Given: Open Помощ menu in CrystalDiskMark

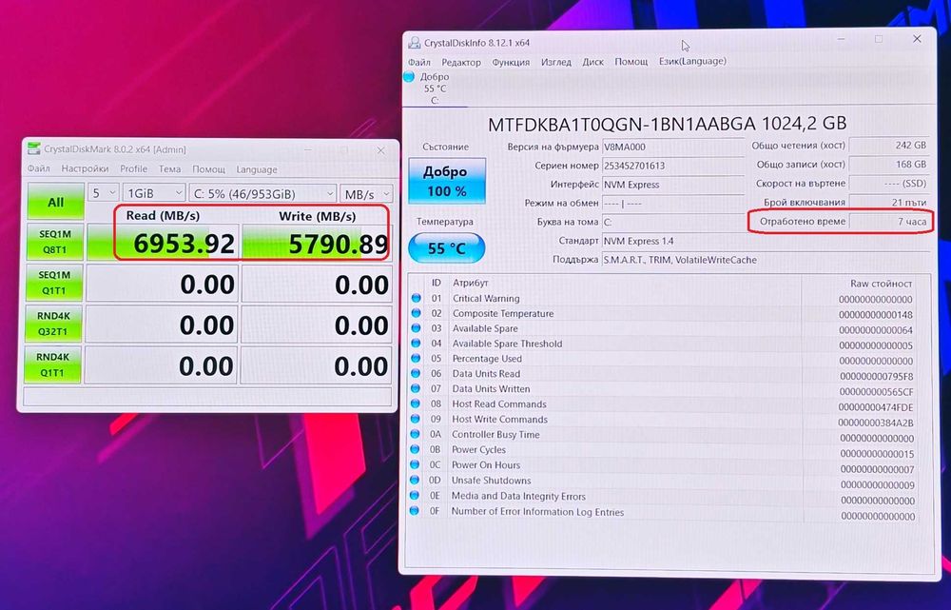Looking at the screenshot, I should (x=208, y=168).
